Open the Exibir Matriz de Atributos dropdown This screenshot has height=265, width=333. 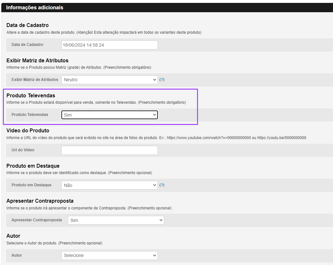pyautogui.click(x=110, y=80)
